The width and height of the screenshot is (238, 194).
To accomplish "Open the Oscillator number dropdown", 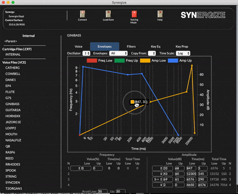I will point(86,53).
